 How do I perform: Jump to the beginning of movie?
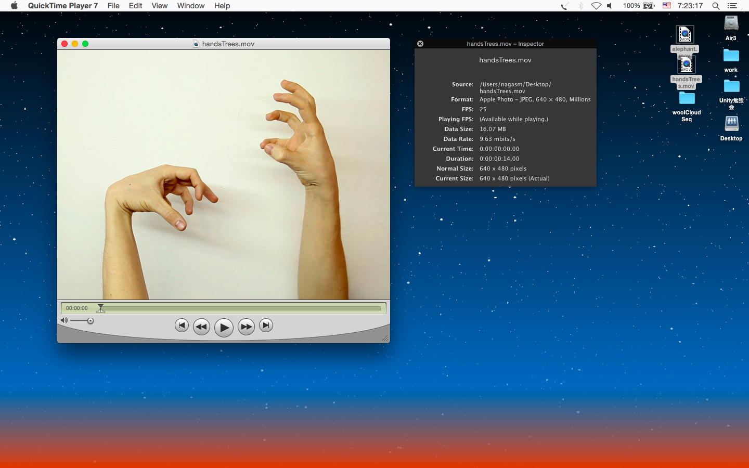coord(182,326)
